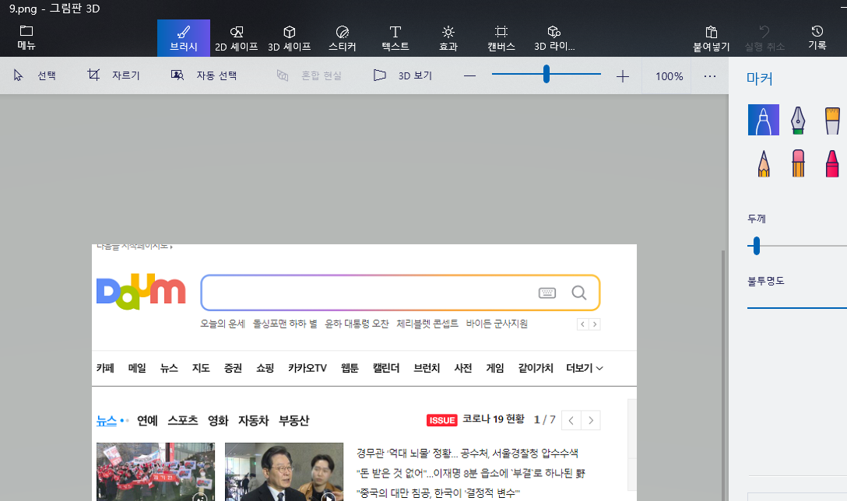847x501 pixels.
Task: Click the zoom slider handle
Action: (x=547, y=74)
